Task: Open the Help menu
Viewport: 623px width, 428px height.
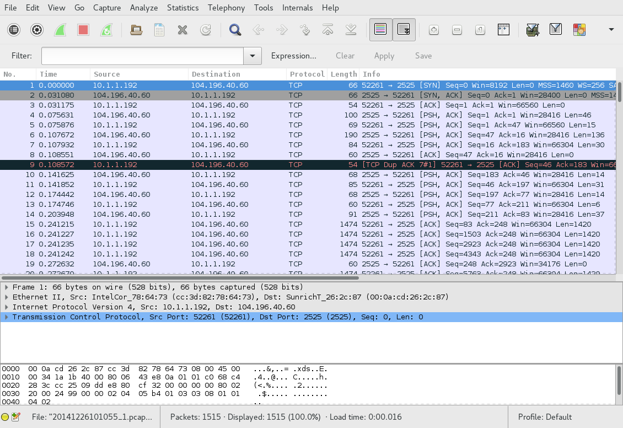Action: pos(330,8)
